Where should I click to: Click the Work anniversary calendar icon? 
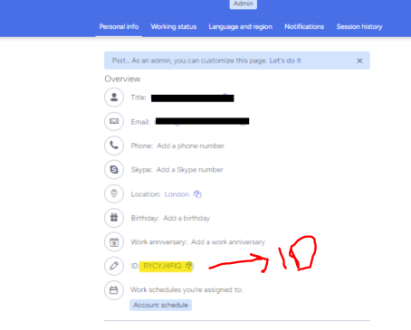(114, 241)
